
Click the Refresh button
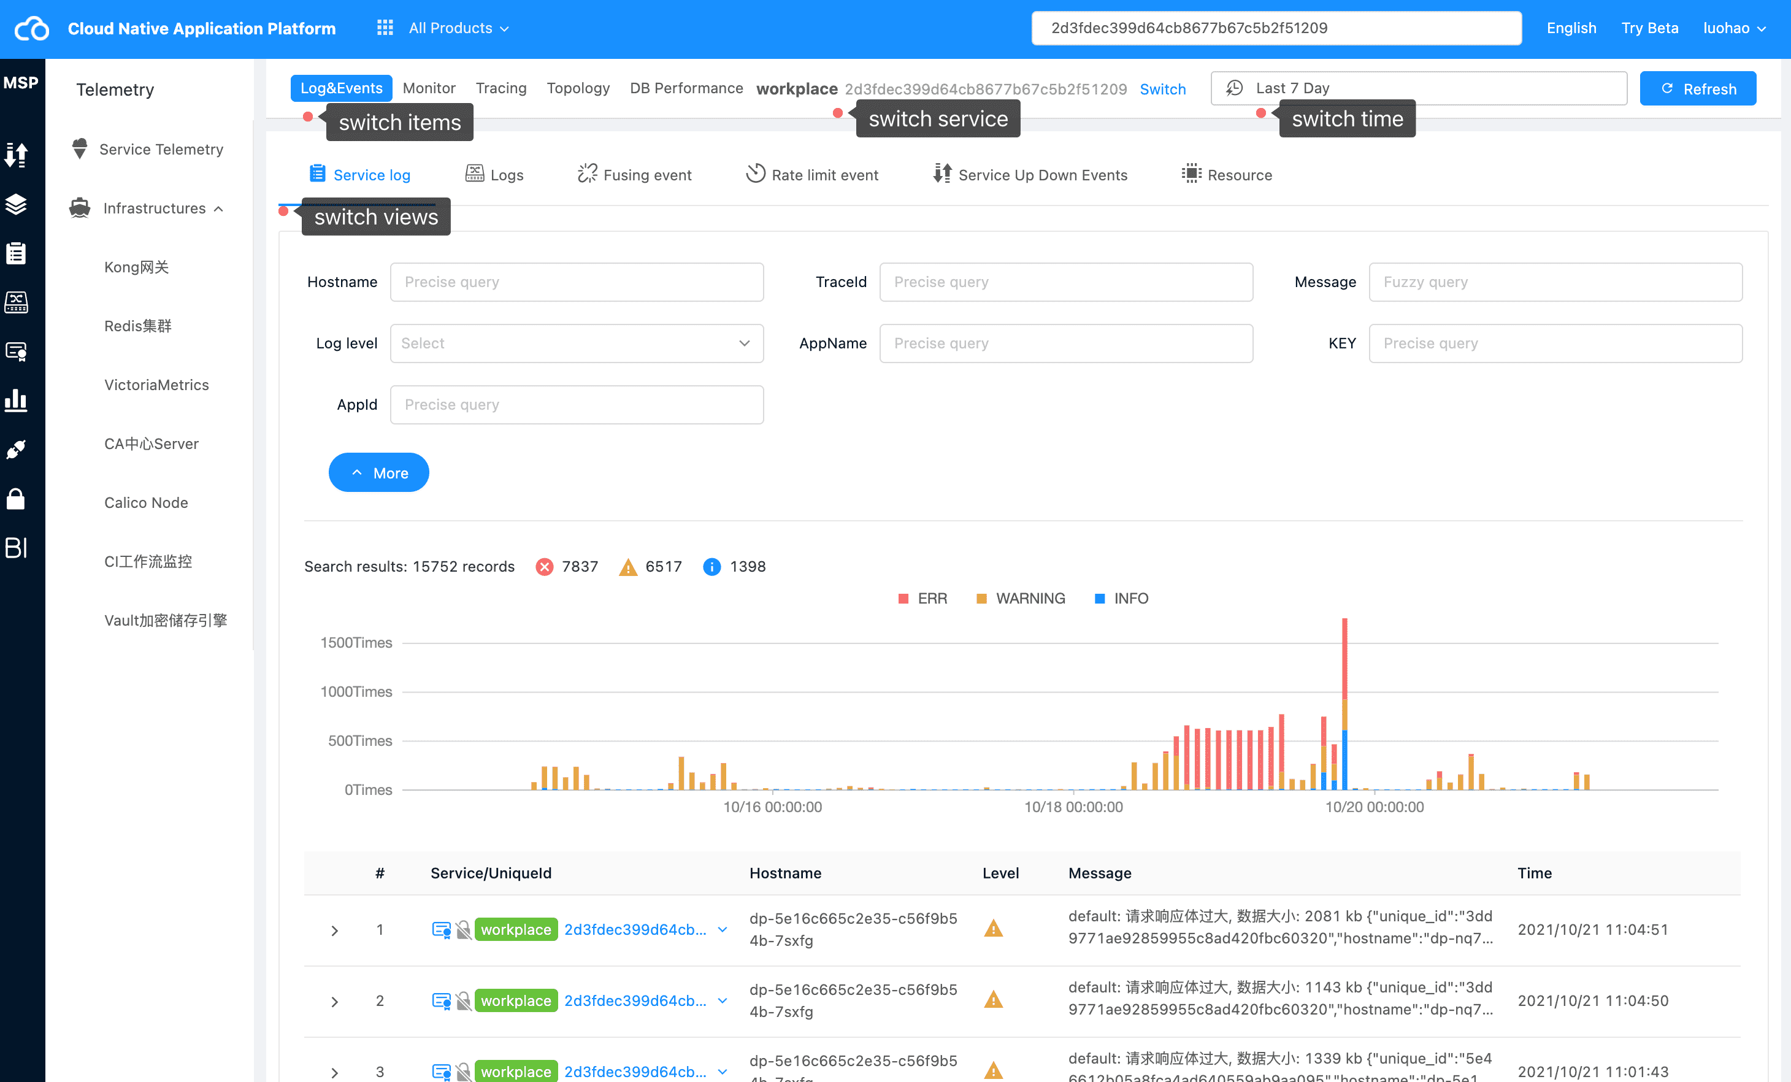[1698, 89]
